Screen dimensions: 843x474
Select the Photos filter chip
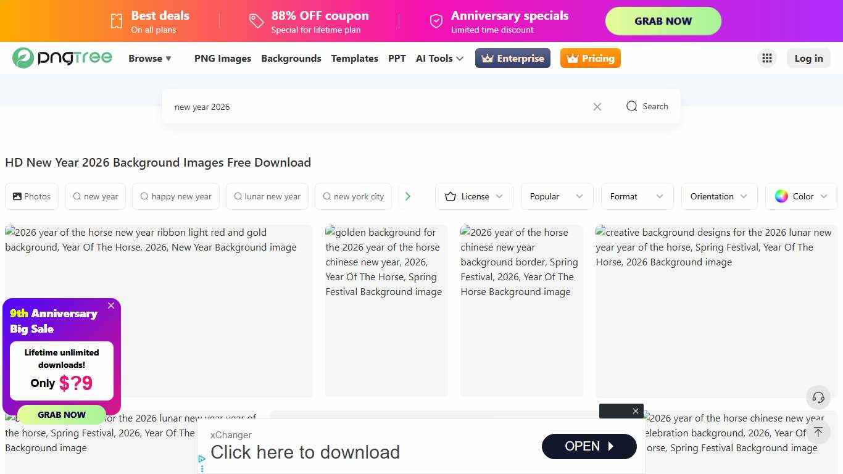tap(31, 196)
